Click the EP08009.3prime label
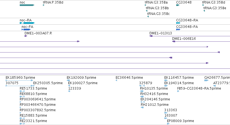This screenshot has height=125, width=230. pos(181,121)
